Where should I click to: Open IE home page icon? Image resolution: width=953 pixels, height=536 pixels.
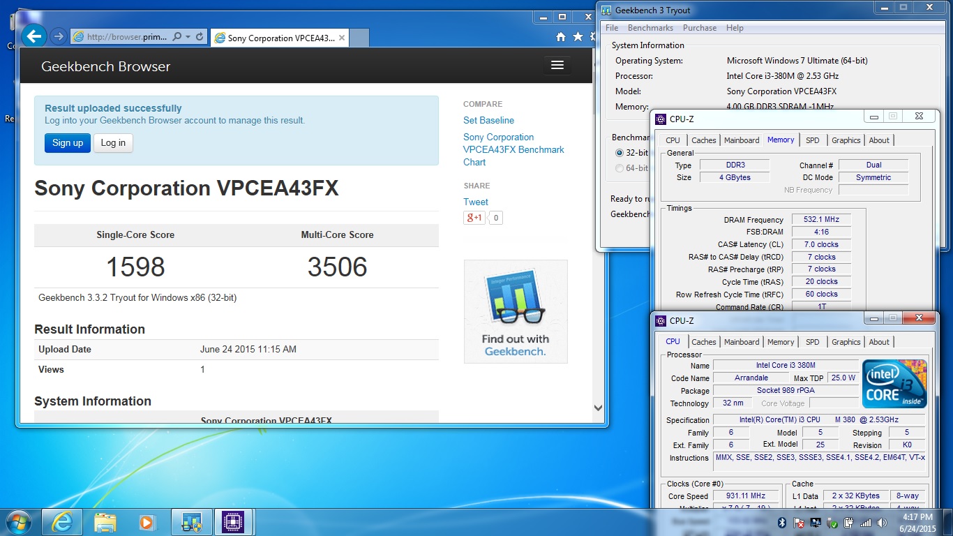pos(561,37)
